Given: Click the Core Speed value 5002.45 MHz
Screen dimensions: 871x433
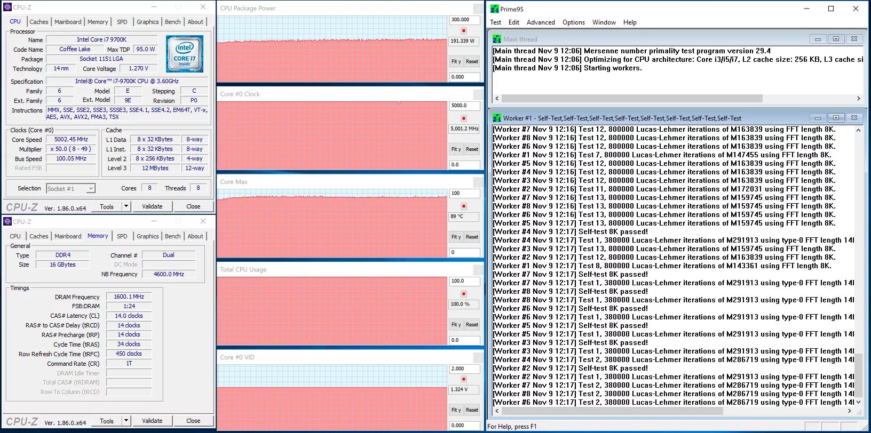Looking at the screenshot, I should [71, 140].
